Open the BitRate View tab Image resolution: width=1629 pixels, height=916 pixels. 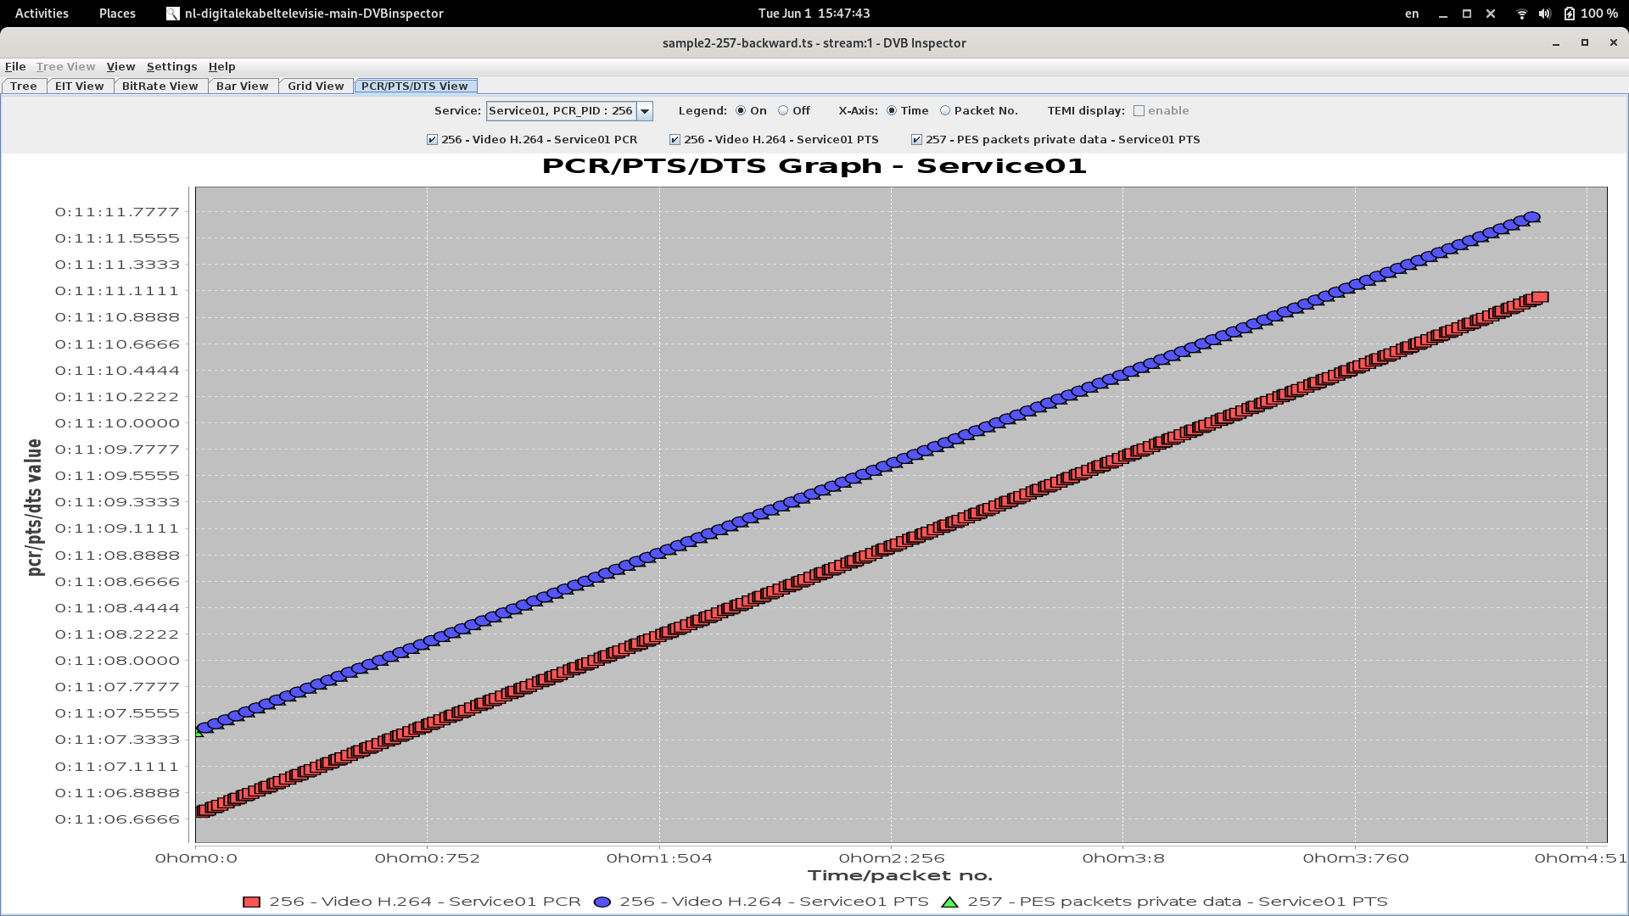(160, 86)
